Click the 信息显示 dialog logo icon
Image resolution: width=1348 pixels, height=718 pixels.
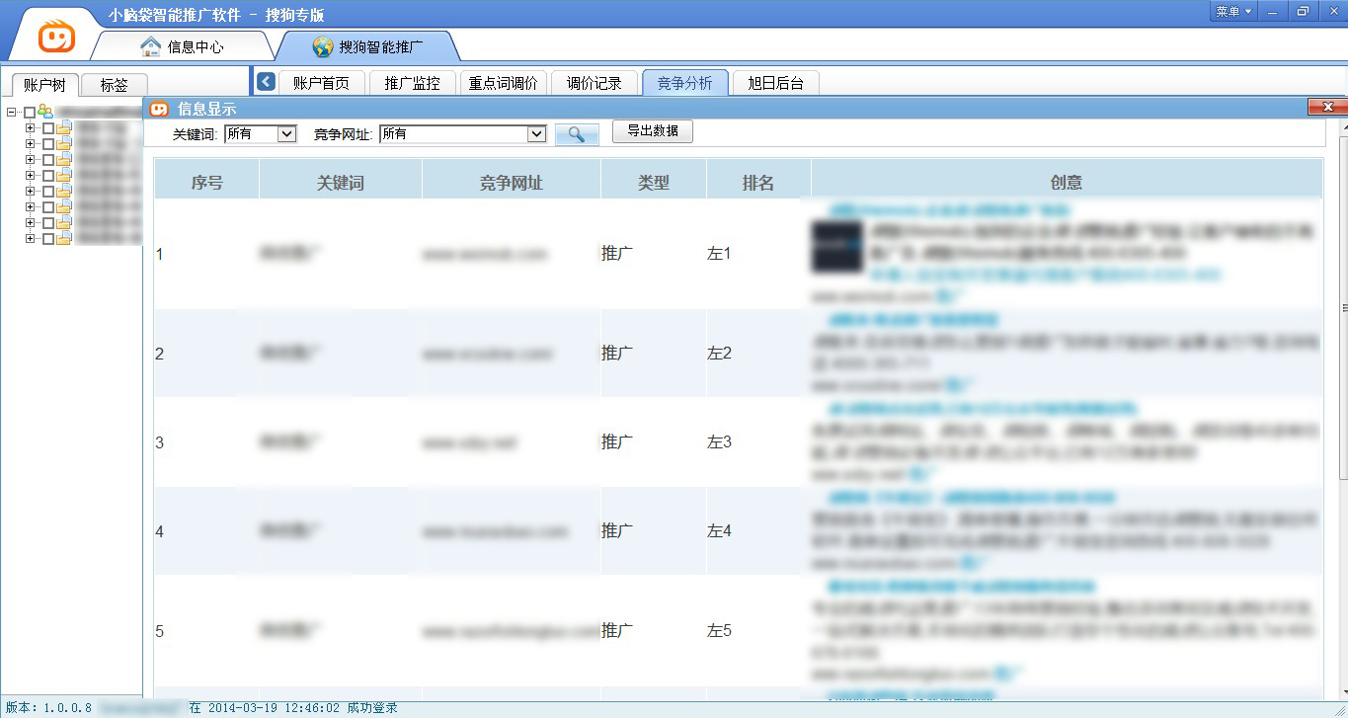159,109
